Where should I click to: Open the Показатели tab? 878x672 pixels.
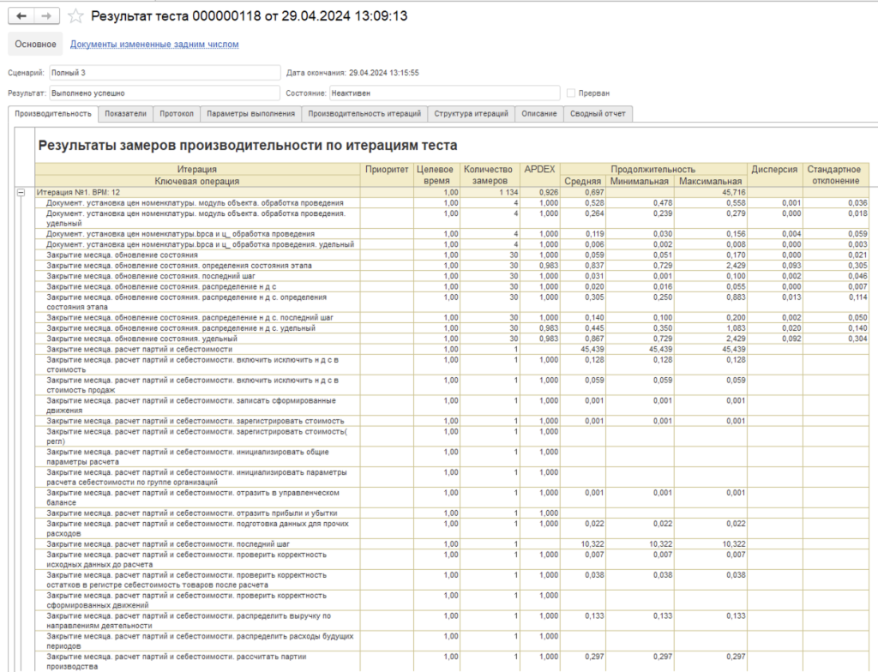coord(126,113)
